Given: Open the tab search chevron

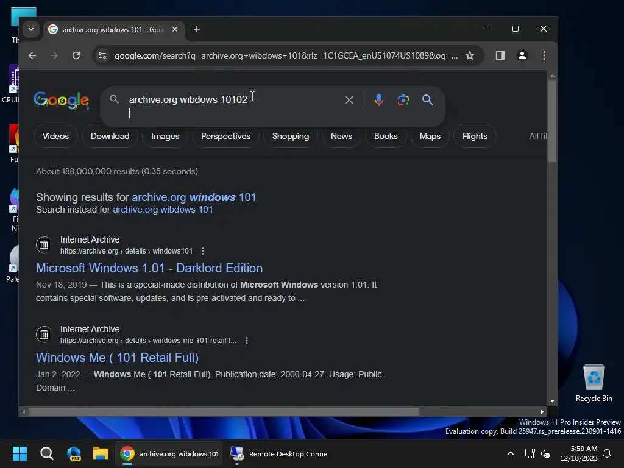Looking at the screenshot, I should 31,29.
